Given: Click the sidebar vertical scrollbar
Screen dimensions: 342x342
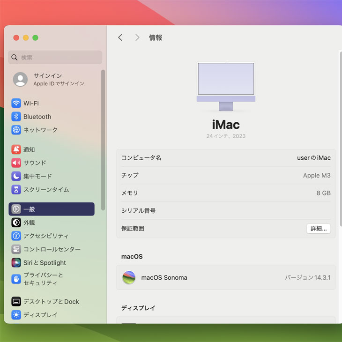Looking at the screenshot, I should point(103,140).
